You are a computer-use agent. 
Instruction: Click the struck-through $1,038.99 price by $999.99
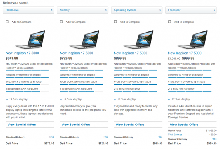point(174,59)
